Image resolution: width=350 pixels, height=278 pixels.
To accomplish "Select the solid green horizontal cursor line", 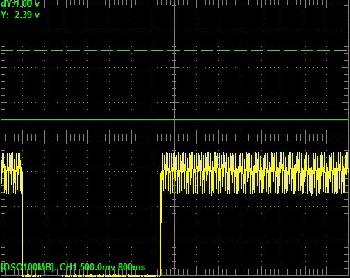I will [174, 120].
